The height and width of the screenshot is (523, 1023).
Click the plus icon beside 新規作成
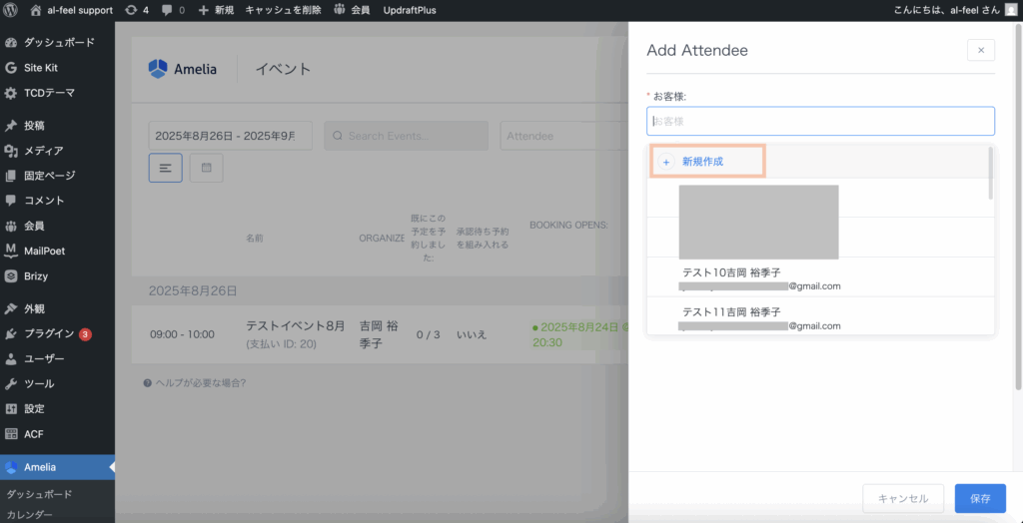pyautogui.click(x=666, y=162)
